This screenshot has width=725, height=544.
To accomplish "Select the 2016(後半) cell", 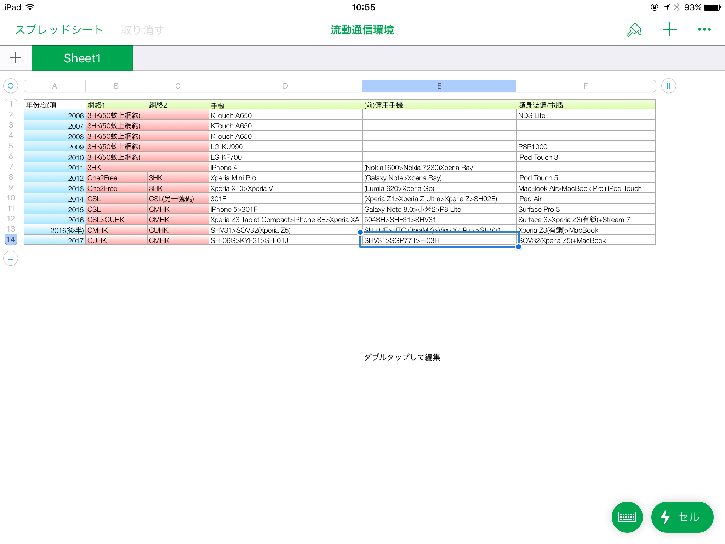I will pyautogui.click(x=55, y=230).
